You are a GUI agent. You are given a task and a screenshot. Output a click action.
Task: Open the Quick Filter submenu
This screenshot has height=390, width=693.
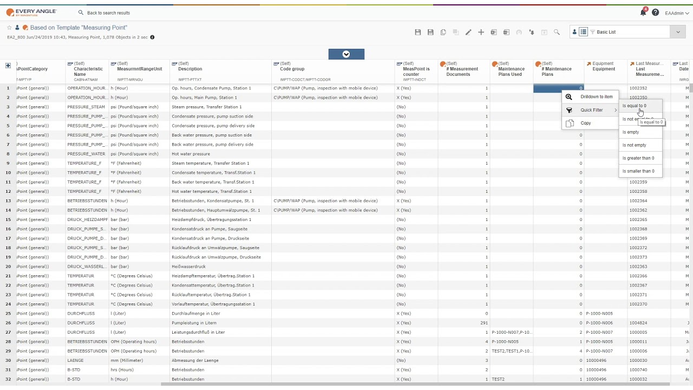coord(590,110)
